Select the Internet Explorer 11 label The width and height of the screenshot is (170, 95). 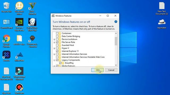pyautogui.click(x=70, y=51)
